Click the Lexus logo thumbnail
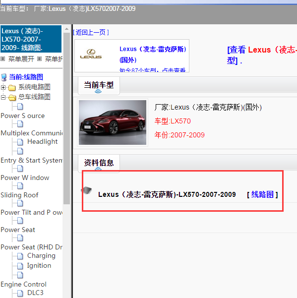Screen dimensions: 297x298 (x=91, y=54)
